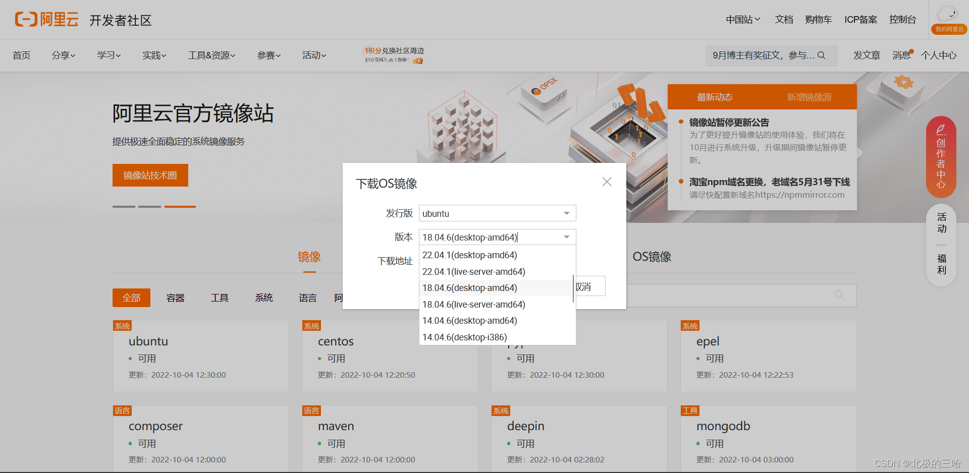The height and width of the screenshot is (473, 969).
Task: Switch to the OS镜像 tab
Action: click(x=652, y=257)
